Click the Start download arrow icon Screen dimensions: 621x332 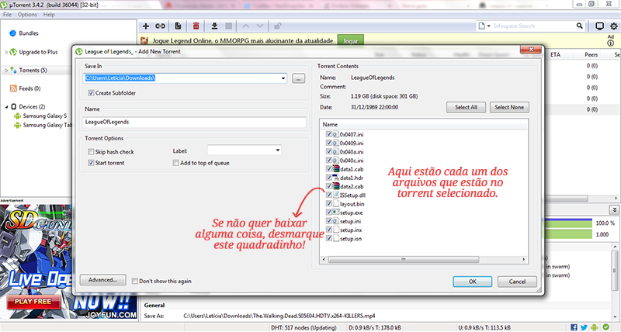pyautogui.click(x=214, y=26)
